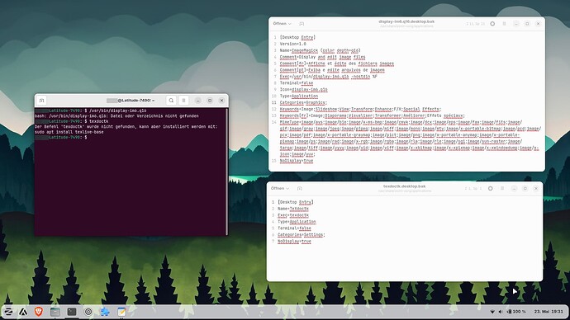Click the Keywords=Image;Slideshow line

point(360,109)
